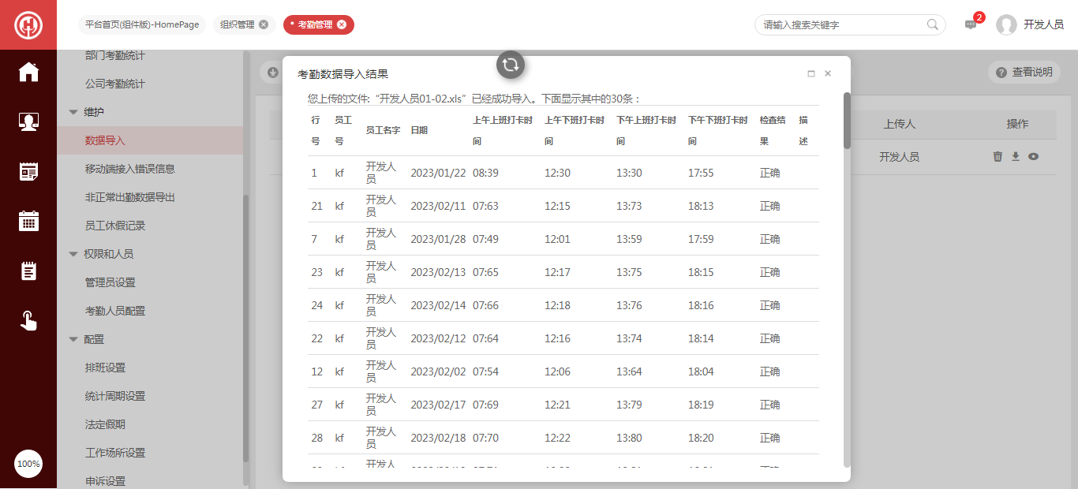
Task: Focus the keyword search input field
Action: (843, 24)
